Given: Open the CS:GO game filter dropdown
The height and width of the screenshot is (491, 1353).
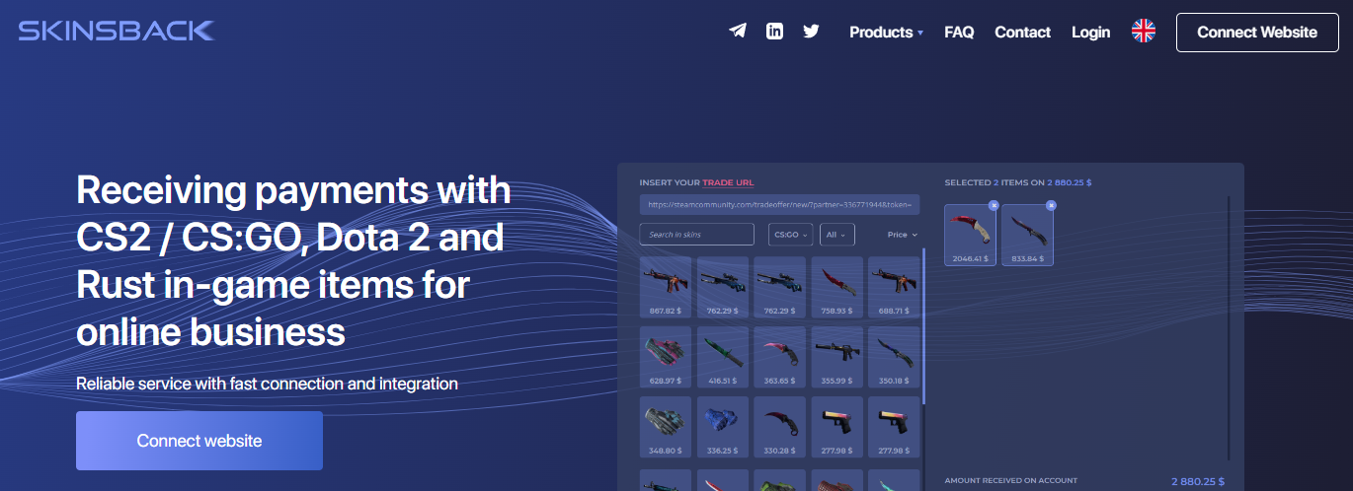Looking at the screenshot, I should [x=790, y=235].
